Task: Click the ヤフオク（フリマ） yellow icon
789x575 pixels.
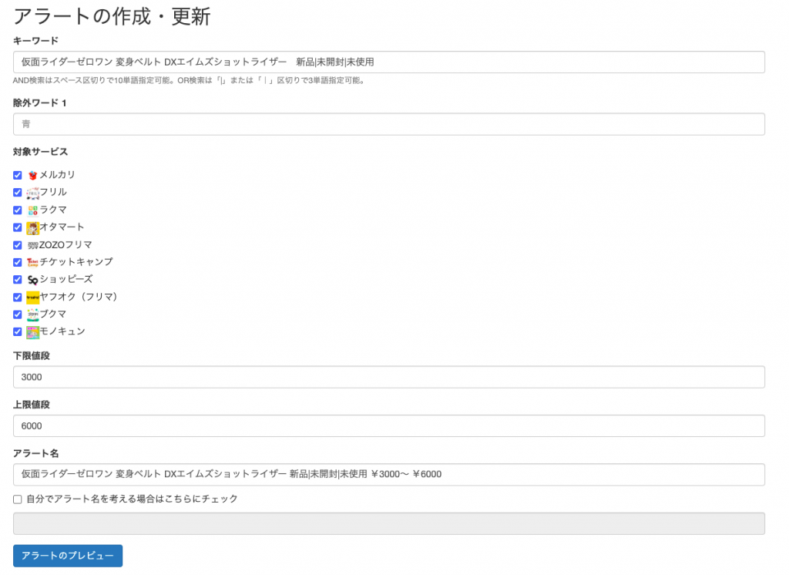Action: (x=32, y=297)
